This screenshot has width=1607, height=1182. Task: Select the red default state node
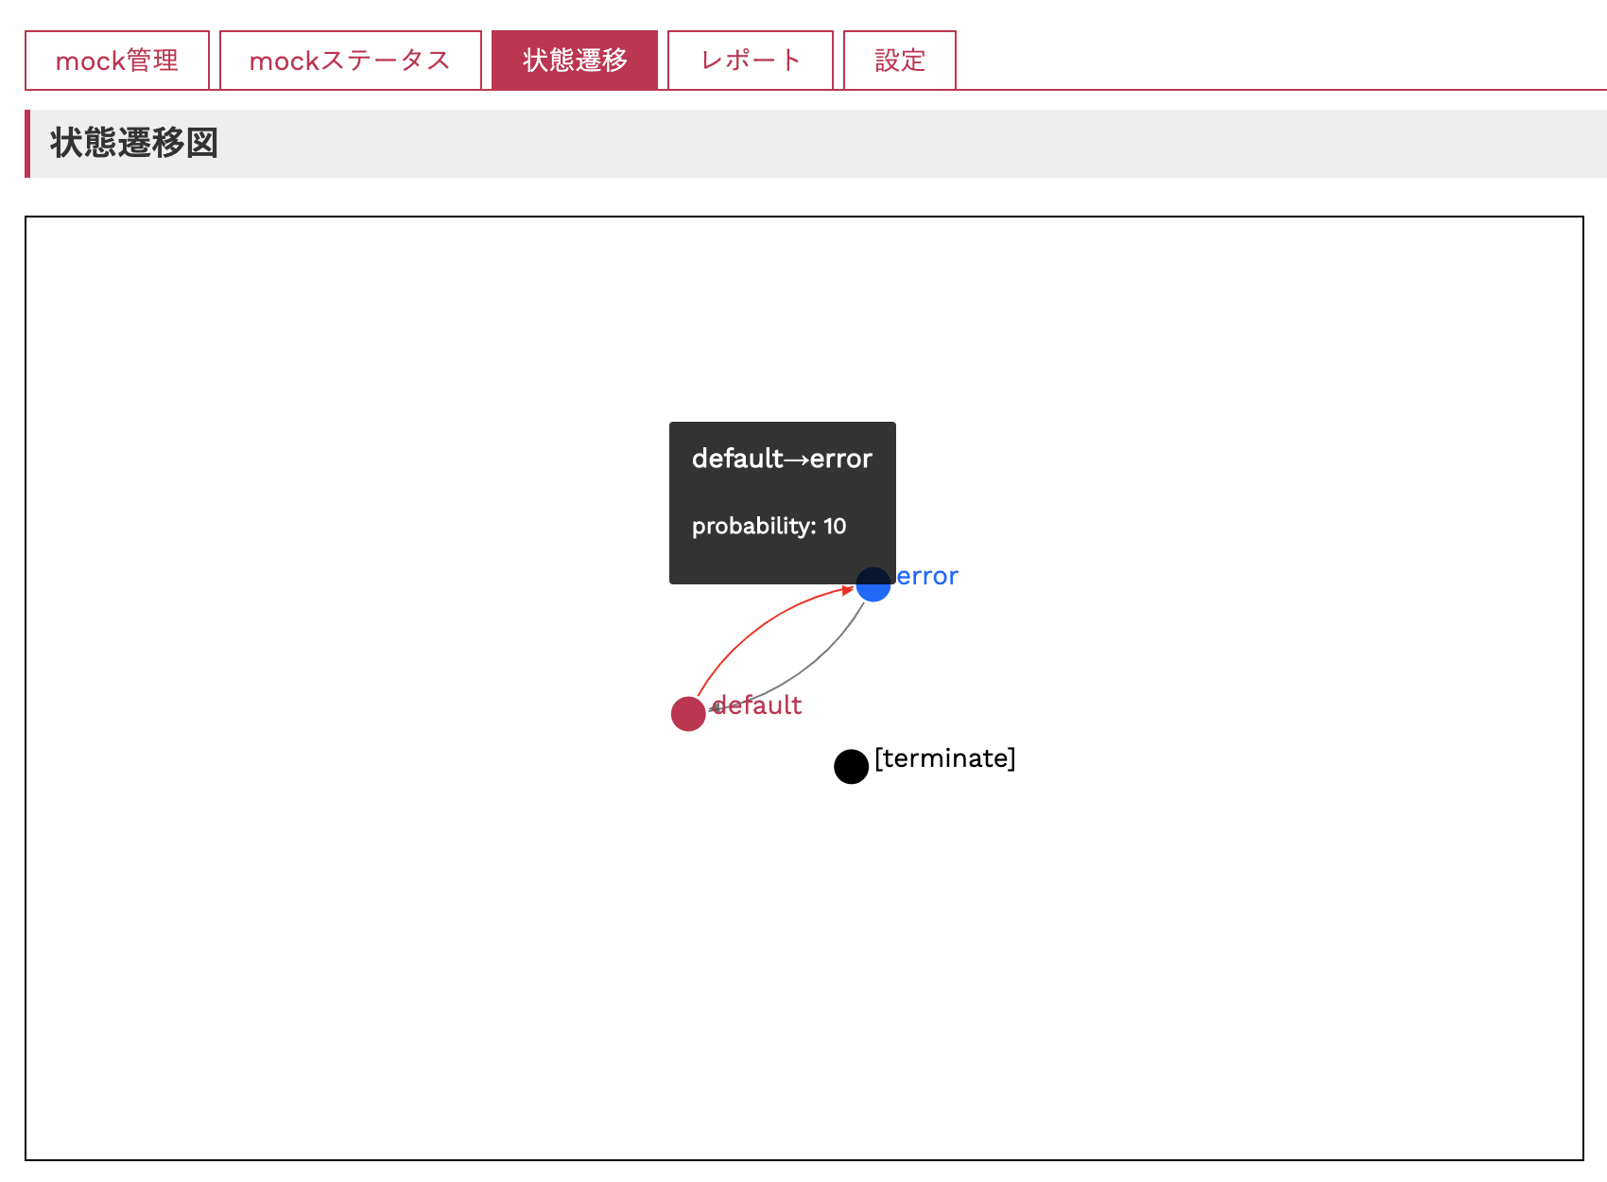pyautogui.click(x=688, y=714)
